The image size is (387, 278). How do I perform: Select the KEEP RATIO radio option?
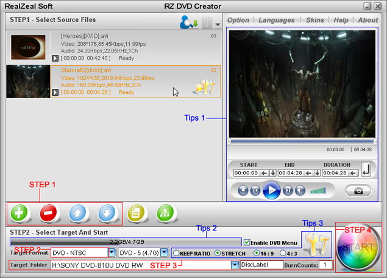(x=176, y=253)
